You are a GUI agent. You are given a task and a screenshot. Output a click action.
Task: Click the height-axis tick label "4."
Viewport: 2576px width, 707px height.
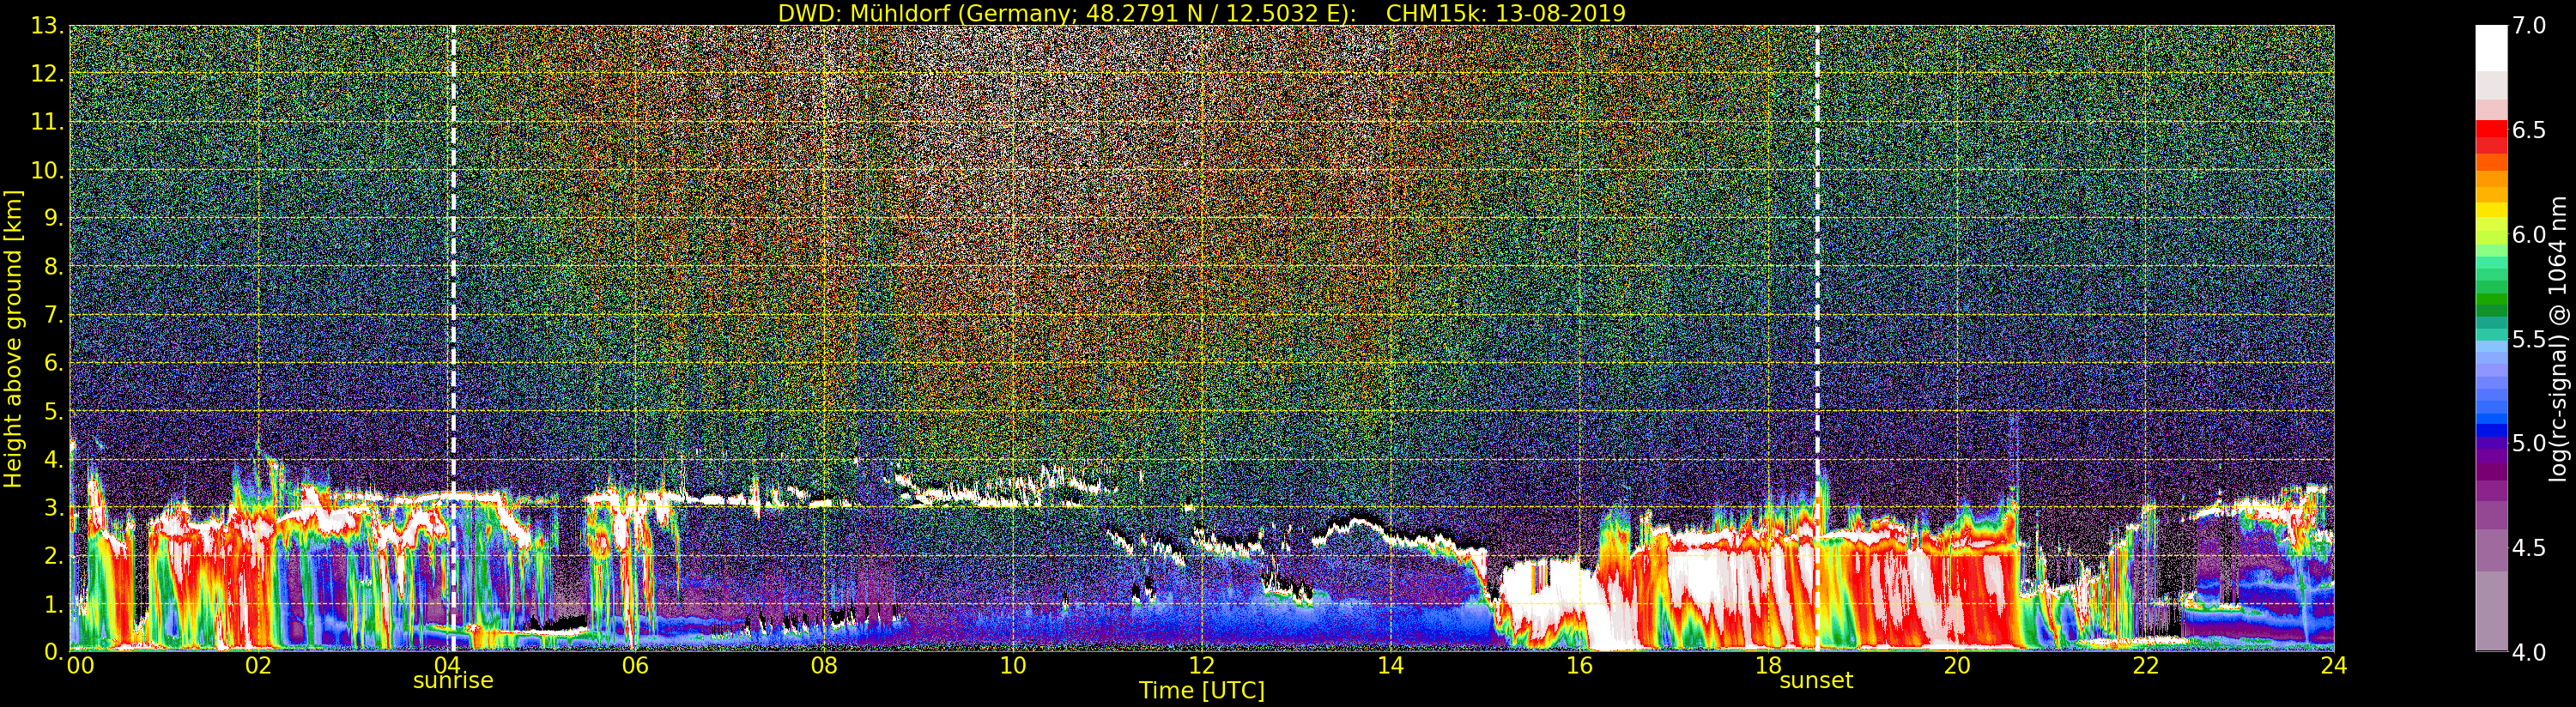click(x=53, y=459)
